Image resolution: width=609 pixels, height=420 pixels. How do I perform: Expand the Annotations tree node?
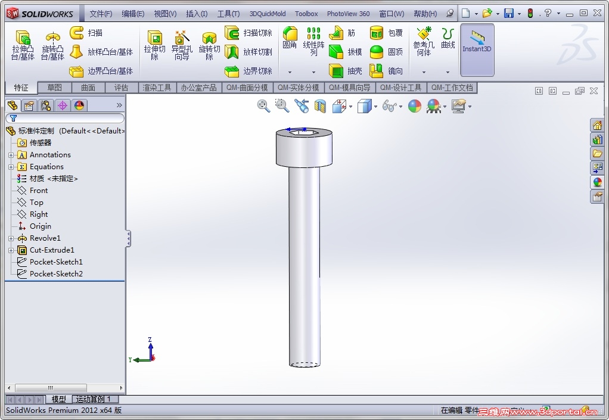coord(11,155)
